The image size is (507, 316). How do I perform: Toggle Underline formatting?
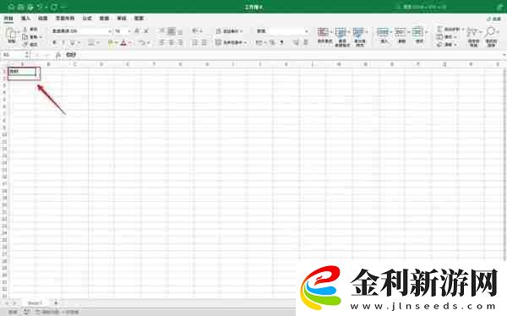(x=73, y=43)
